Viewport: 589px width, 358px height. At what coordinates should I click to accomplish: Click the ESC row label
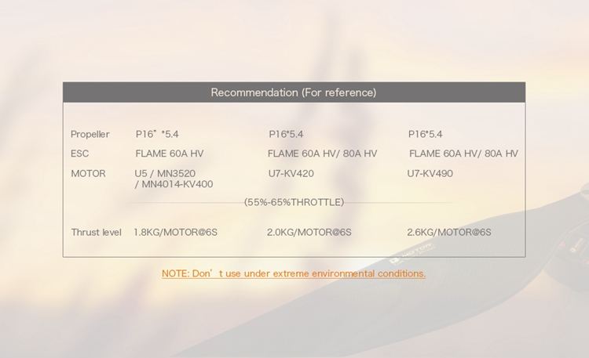click(x=80, y=154)
